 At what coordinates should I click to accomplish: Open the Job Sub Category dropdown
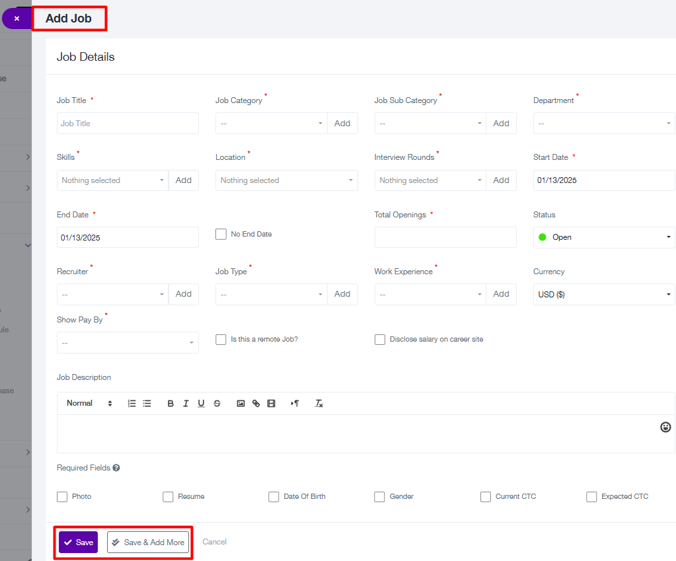[x=430, y=124]
